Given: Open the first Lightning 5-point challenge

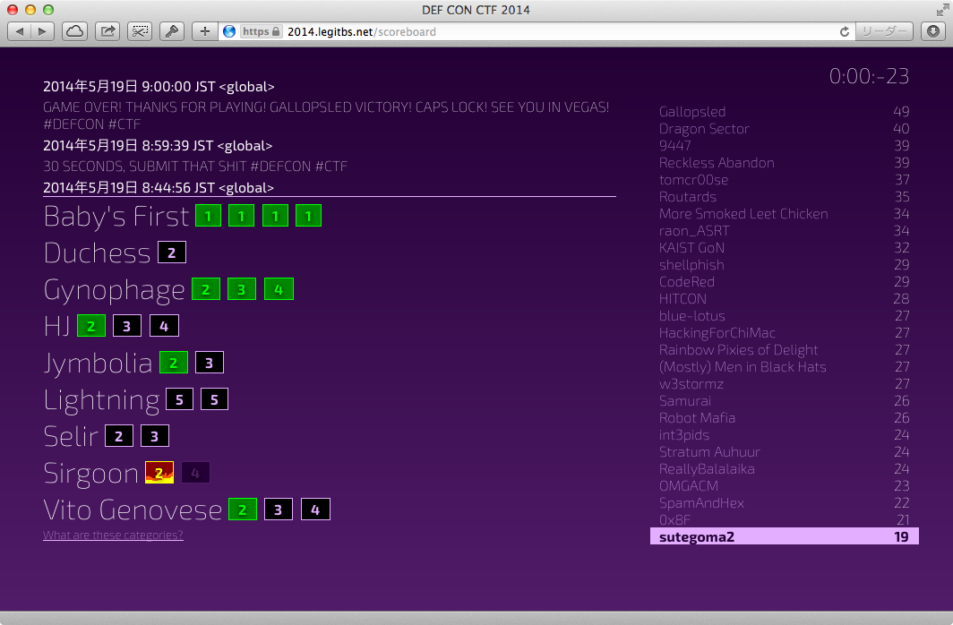Looking at the screenshot, I should [x=179, y=399].
